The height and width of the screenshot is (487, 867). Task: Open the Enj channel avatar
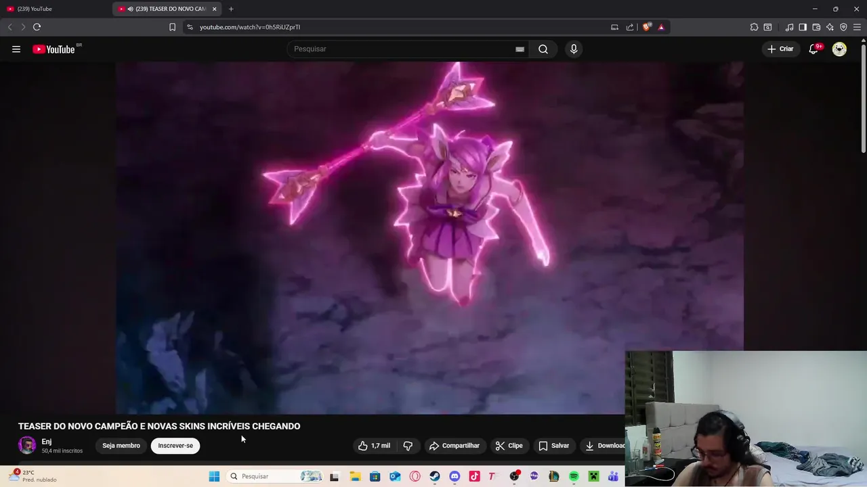27,445
